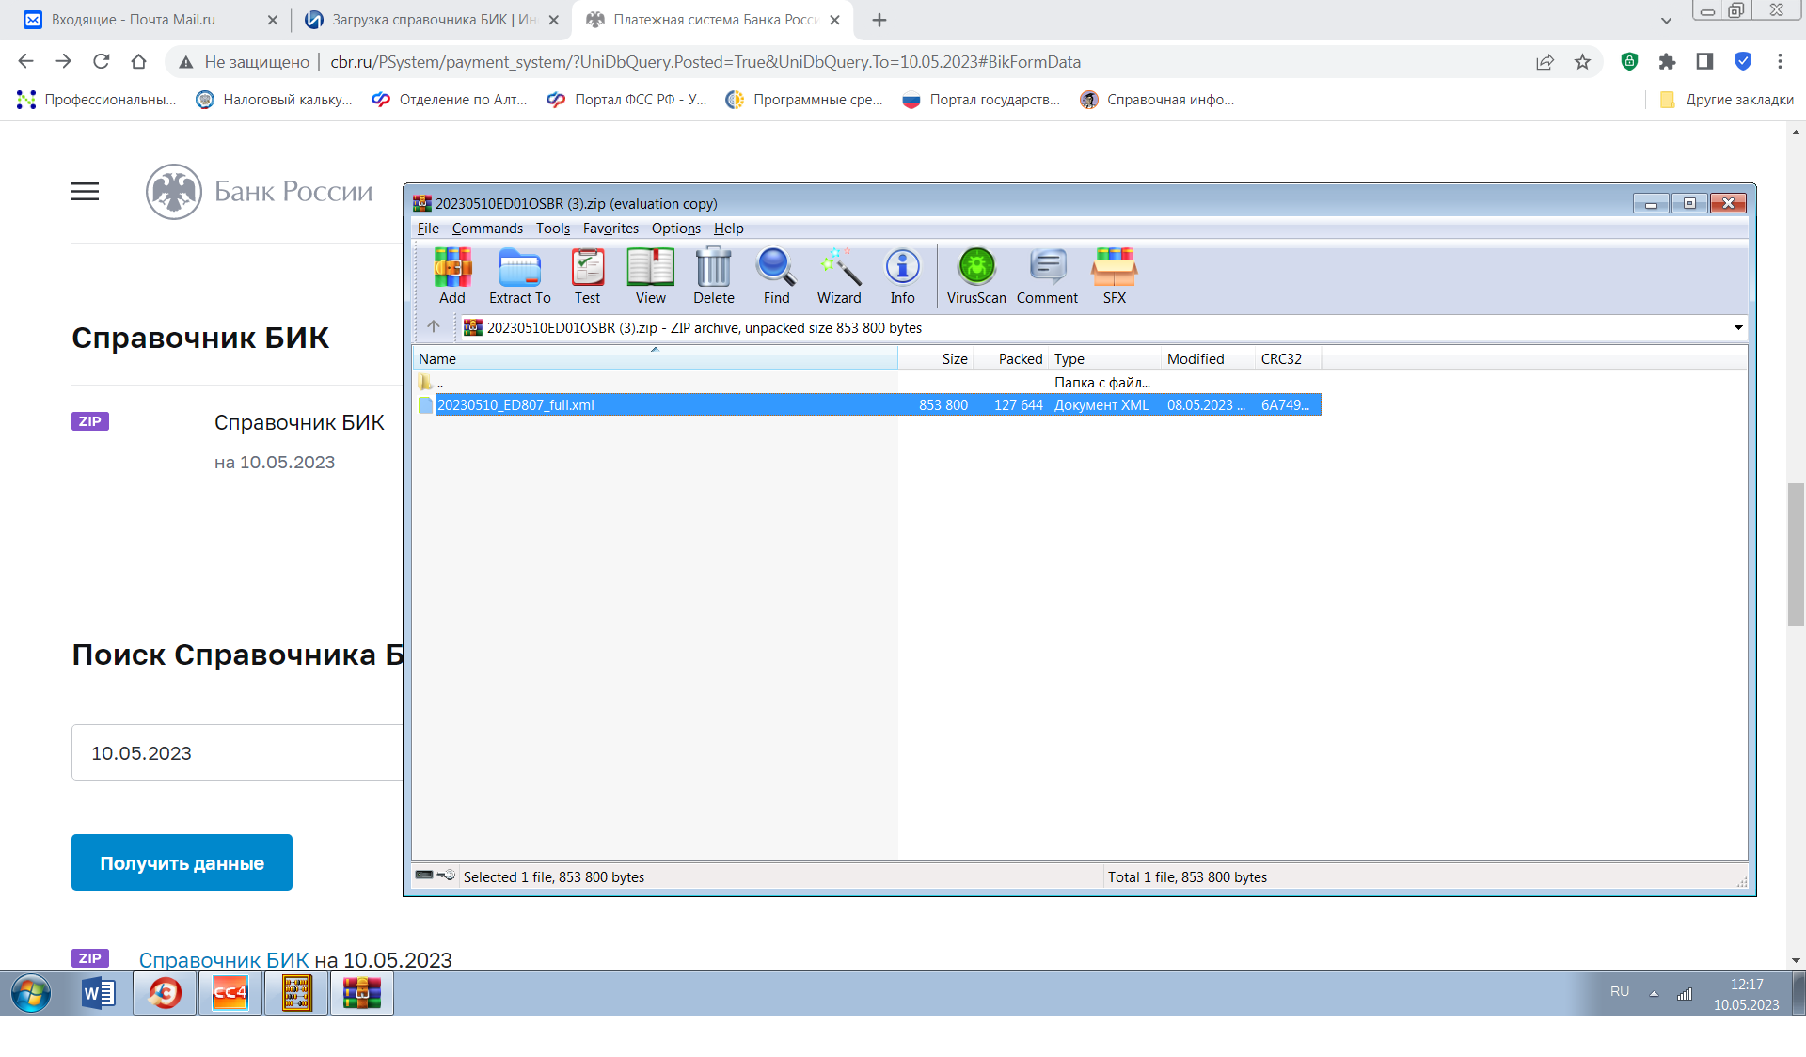Click the date field 10.05.2023
Image resolution: width=1806 pixels, height=1057 pixels.
pos(237,752)
